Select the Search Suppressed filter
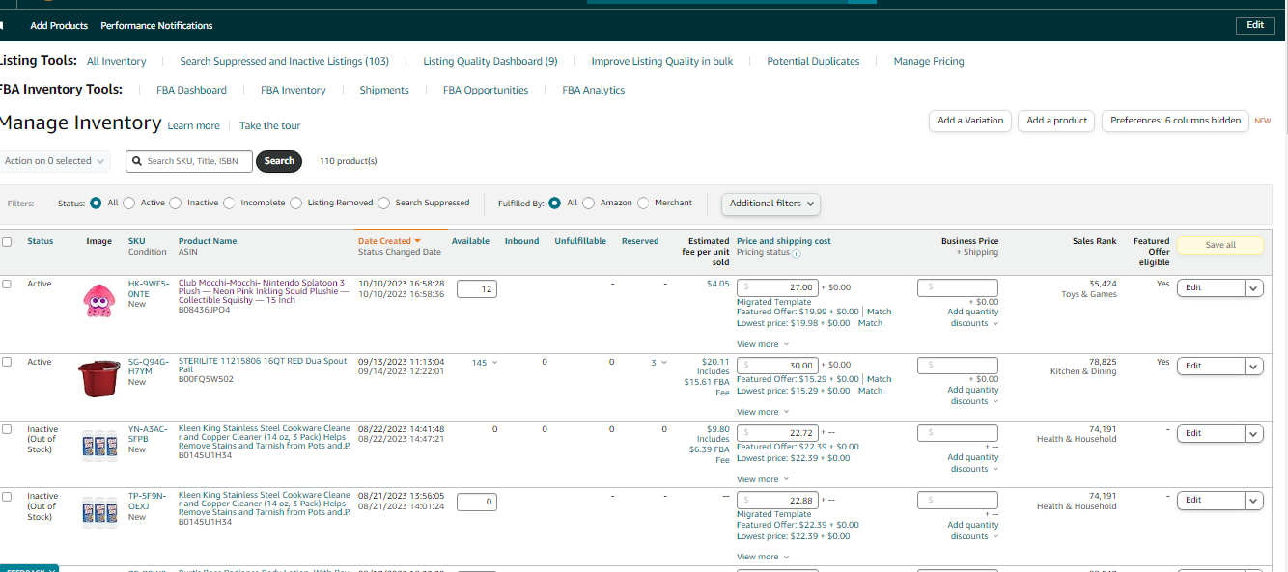 [384, 204]
